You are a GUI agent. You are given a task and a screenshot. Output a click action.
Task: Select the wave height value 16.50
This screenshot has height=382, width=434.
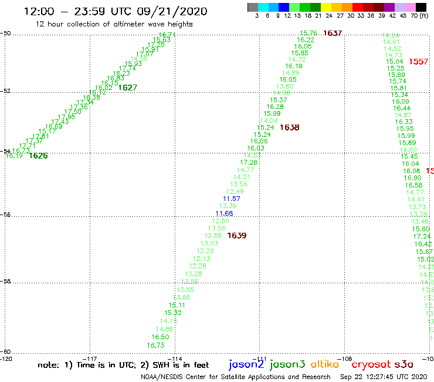160,337
